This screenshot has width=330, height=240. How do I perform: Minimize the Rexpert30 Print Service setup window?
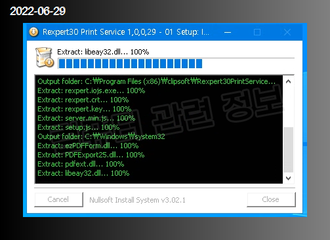point(228,32)
